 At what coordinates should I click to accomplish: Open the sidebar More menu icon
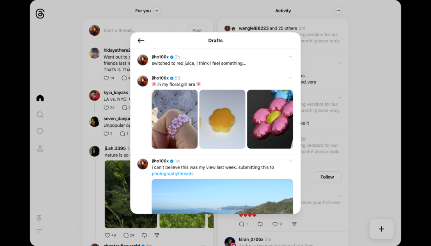click(x=39, y=231)
